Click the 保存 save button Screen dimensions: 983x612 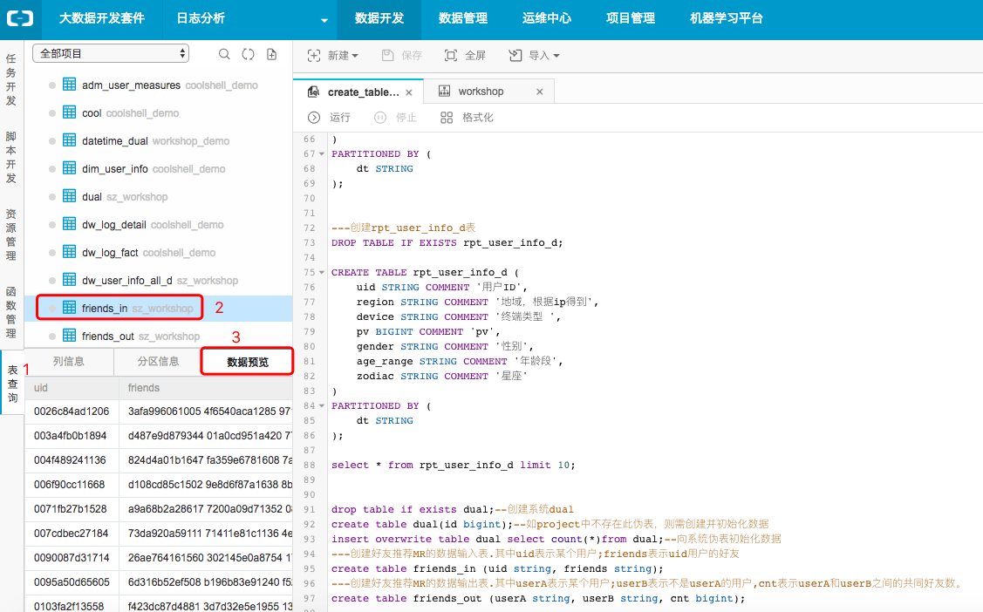pyautogui.click(x=402, y=55)
